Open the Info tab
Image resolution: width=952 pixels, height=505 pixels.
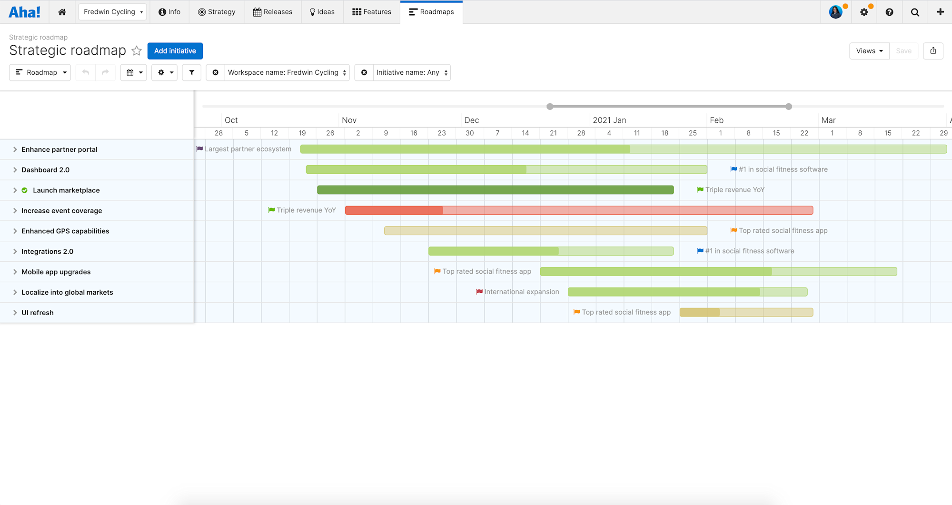click(169, 12)
